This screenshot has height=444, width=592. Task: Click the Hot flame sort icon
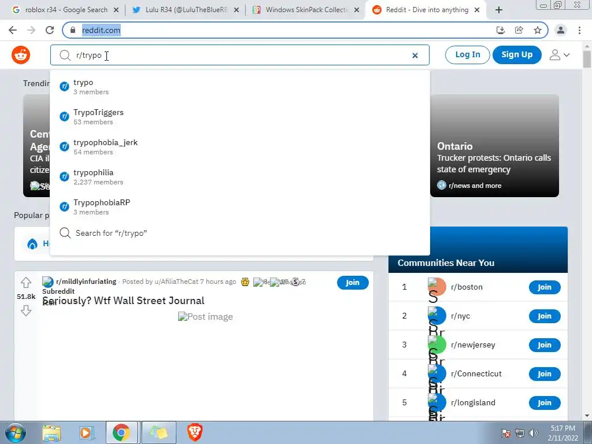(x=32, y=244)
